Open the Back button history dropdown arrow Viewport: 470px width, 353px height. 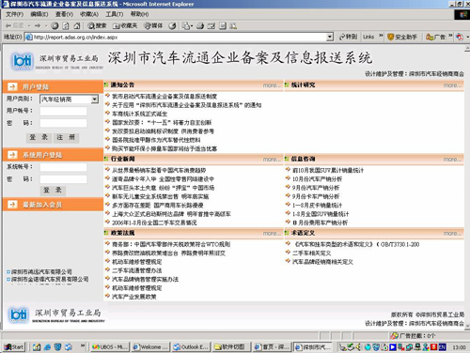29,25
